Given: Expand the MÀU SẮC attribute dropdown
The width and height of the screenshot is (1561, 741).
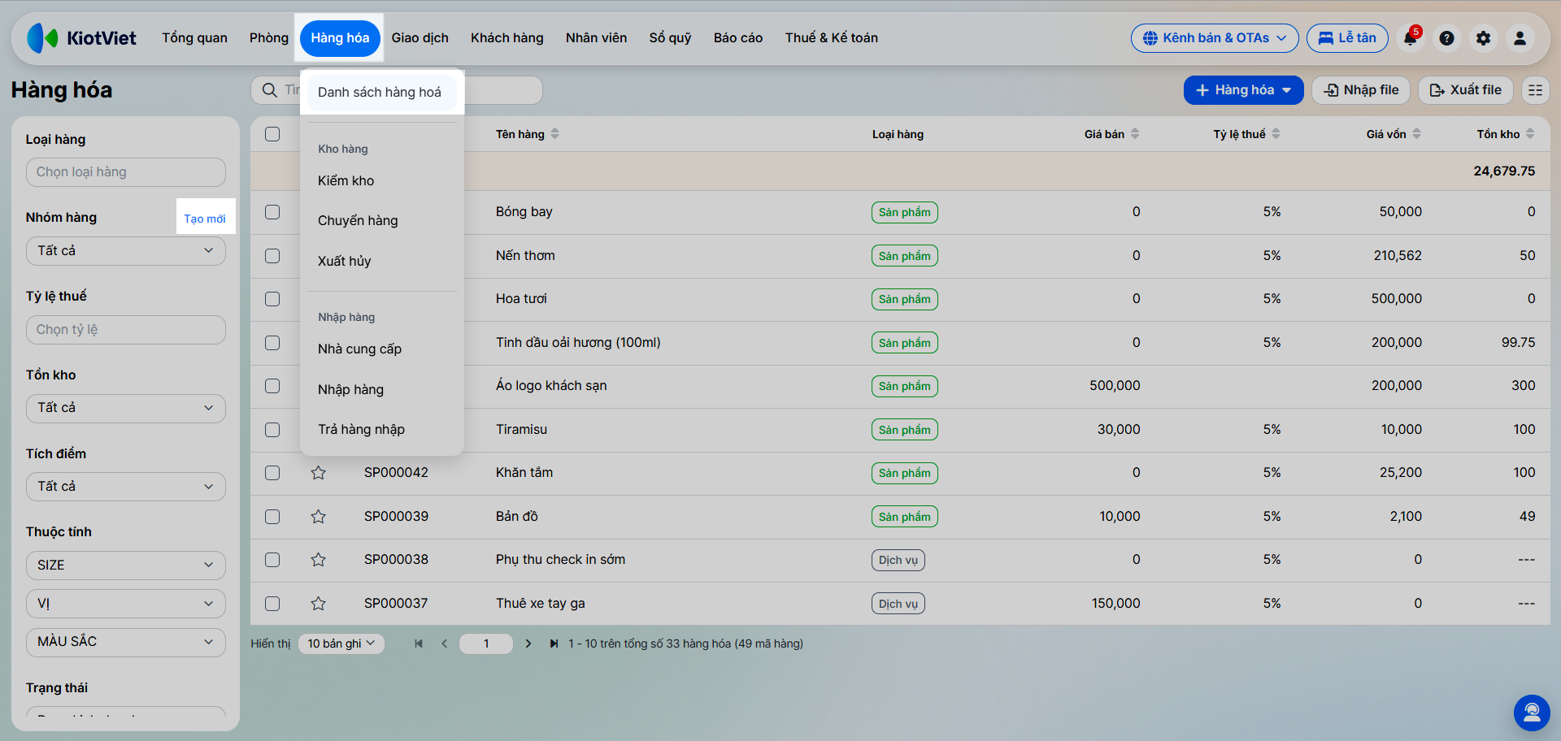Looking at the screenshot, I should coord(126,642).
